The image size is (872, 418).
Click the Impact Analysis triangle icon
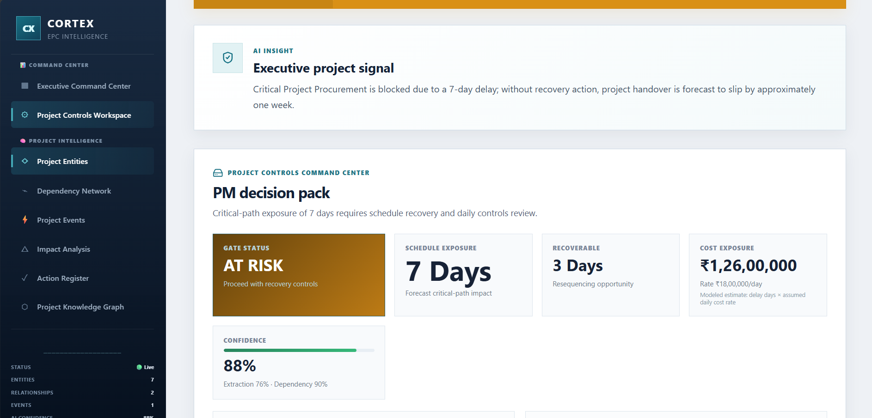[25, 249]
